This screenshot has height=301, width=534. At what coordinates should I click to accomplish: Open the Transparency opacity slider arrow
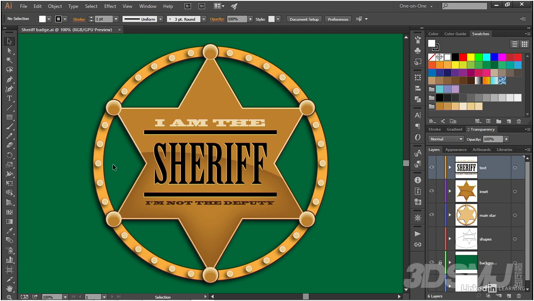click(x=506, y=139)
